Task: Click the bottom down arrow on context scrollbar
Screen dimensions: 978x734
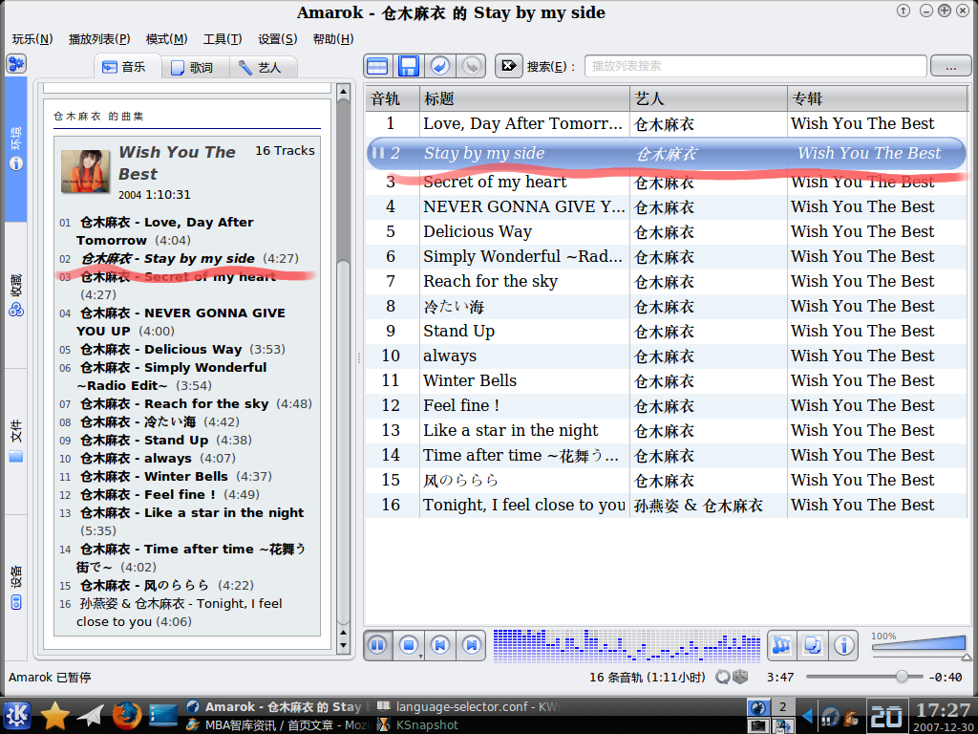Action: click(343, 647)
